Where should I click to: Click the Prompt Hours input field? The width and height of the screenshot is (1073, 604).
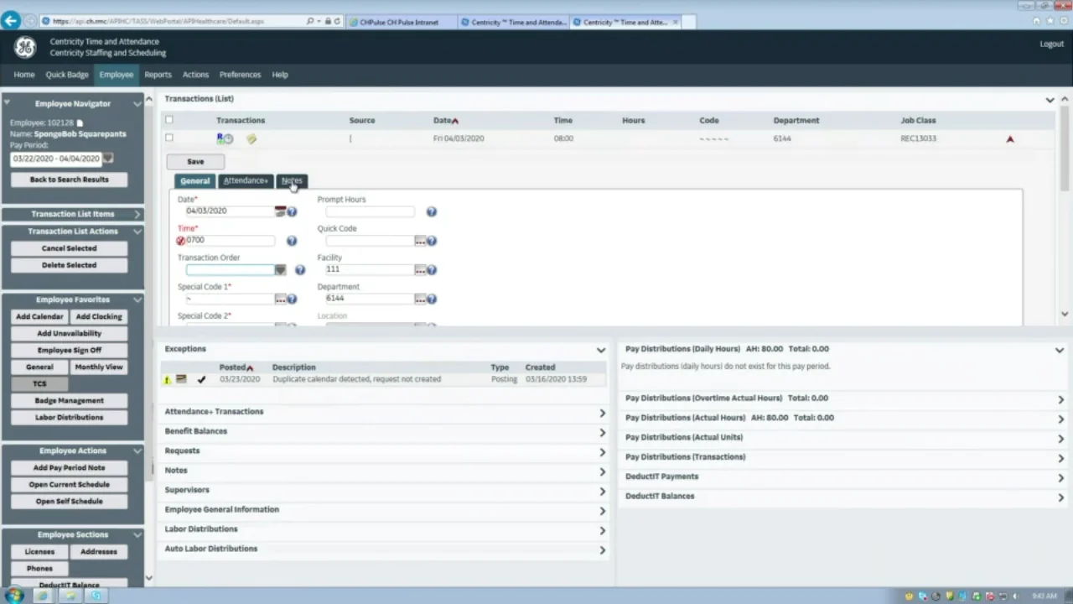370,212
